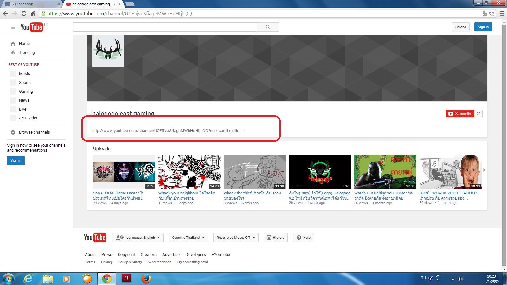Click the YouTube logo in the footer
The width and height of the screenshot is (507, 285).
[95, 237]
